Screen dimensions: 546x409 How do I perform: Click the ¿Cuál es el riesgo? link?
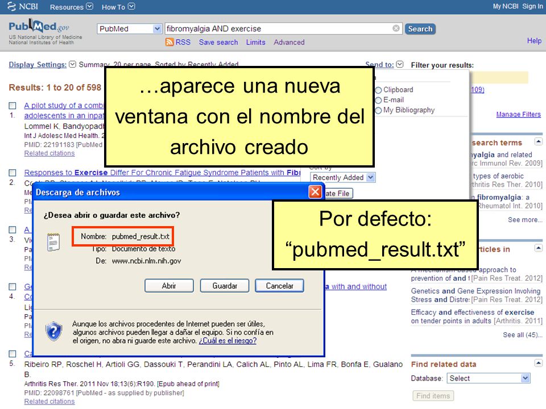[x=227, y=341]
